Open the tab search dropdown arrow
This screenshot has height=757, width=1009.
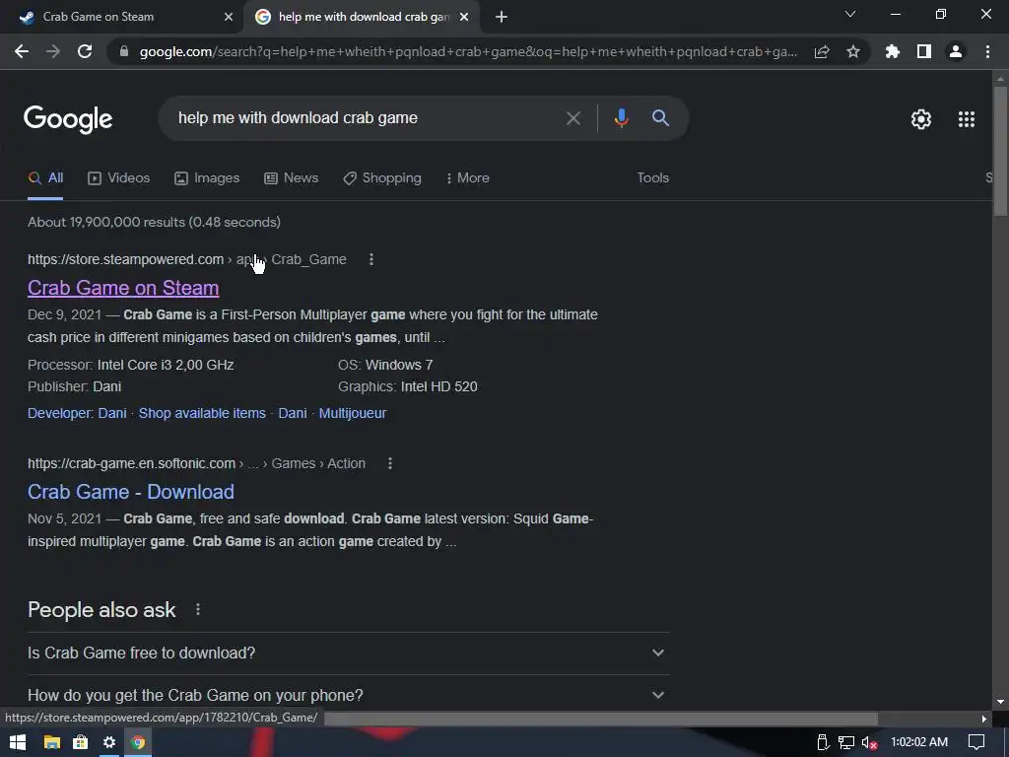pyautogui.click(x=850, y=14)
